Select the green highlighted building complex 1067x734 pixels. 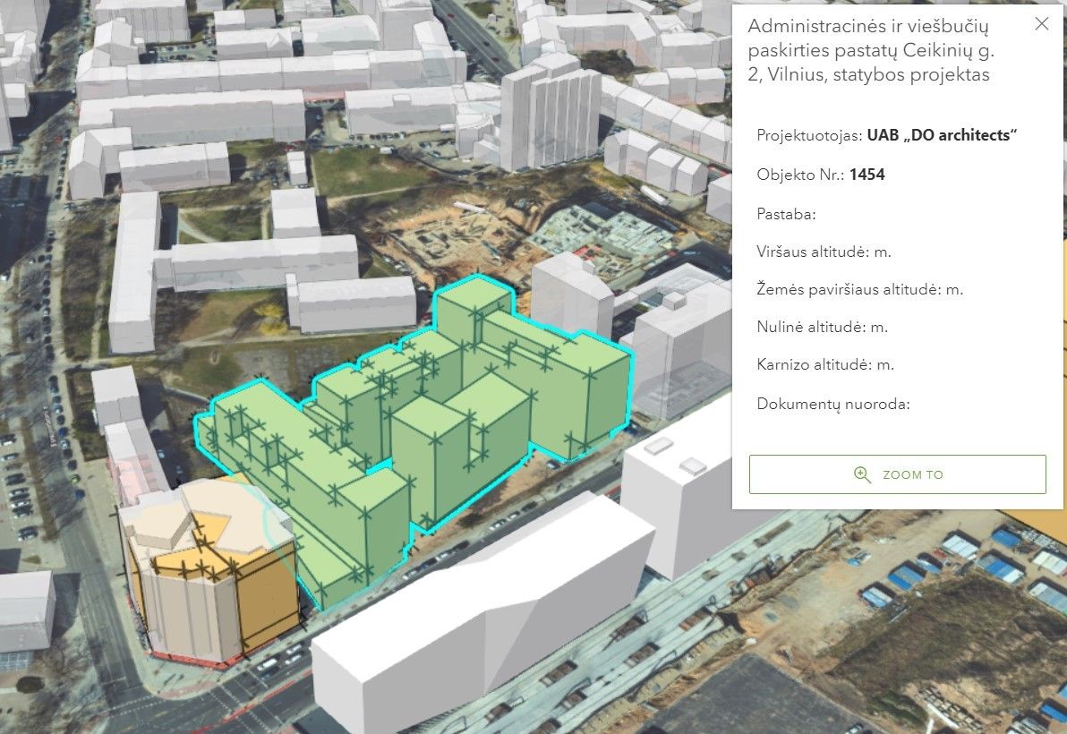tap(430, 421)
